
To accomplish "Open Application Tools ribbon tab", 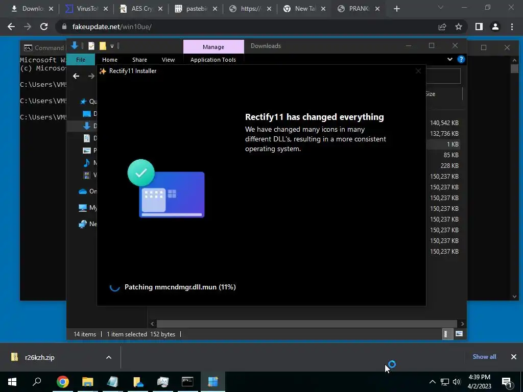I will point(213,60).
